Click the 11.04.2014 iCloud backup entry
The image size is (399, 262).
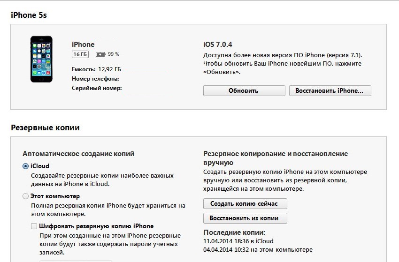(x=238, y=241)
